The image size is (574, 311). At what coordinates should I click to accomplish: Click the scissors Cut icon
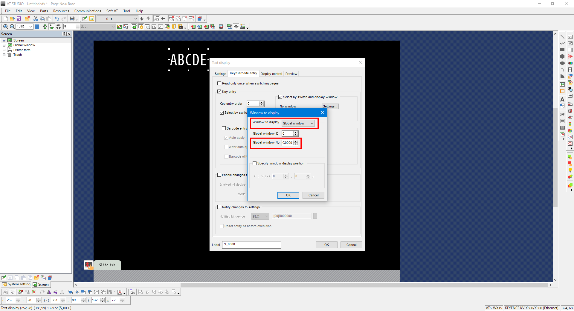(x=36, y=19)
